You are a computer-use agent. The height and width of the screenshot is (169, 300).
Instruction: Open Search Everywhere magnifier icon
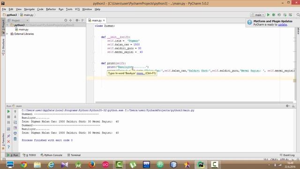(298, 15)
